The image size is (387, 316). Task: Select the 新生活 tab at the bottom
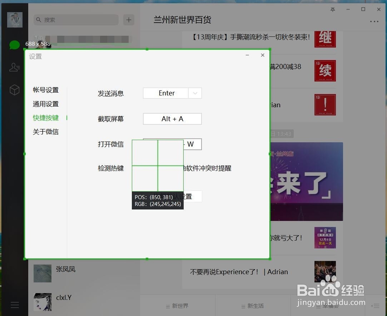coord(253,306)
